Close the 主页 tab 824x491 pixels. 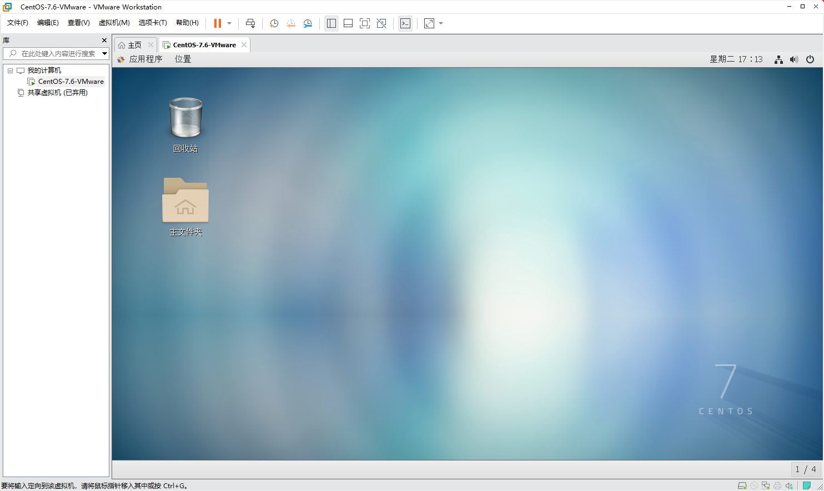click(x=150, y=45)
